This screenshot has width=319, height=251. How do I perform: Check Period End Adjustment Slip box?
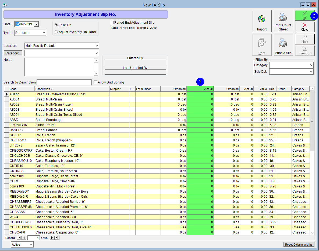point(112,23)
